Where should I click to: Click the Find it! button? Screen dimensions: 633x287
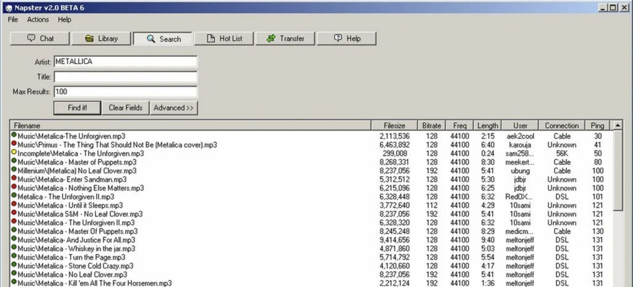pos(77,108)
